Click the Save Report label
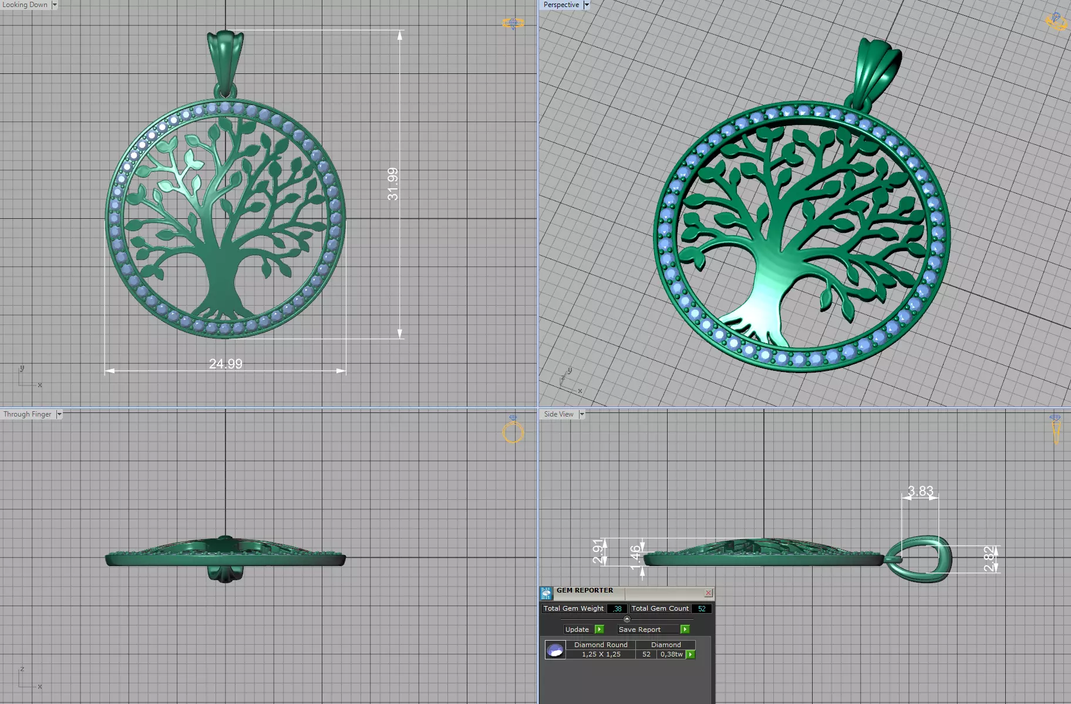Screen dimensions: 1071x704 pyautogui.click(x=640, y=629)
